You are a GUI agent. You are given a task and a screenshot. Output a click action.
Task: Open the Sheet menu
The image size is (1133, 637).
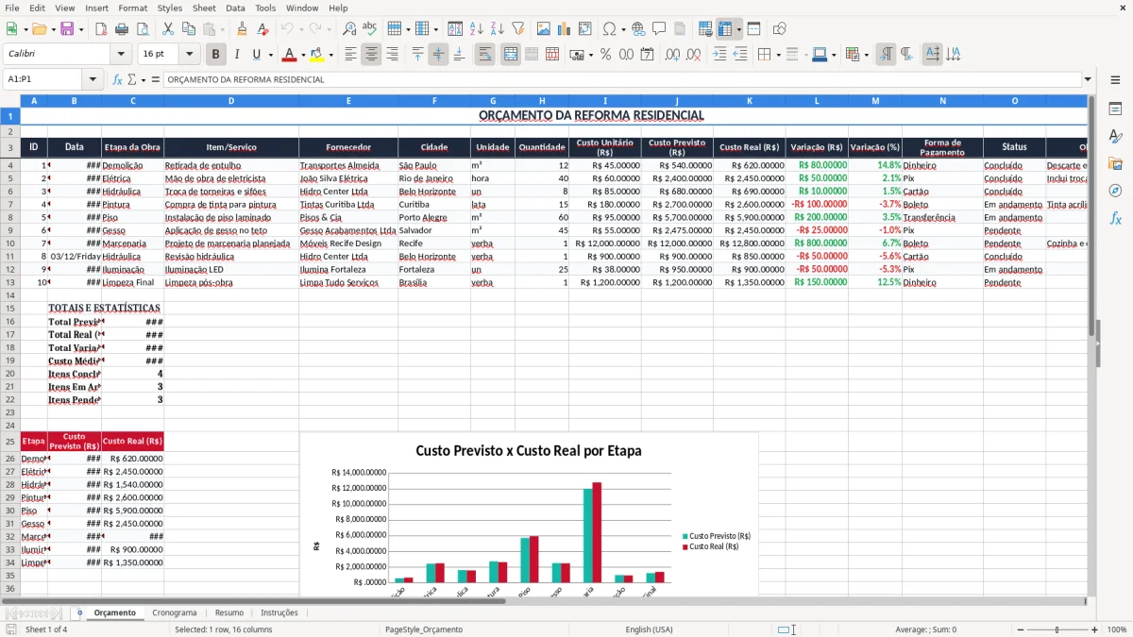click(x=204, y=8)
